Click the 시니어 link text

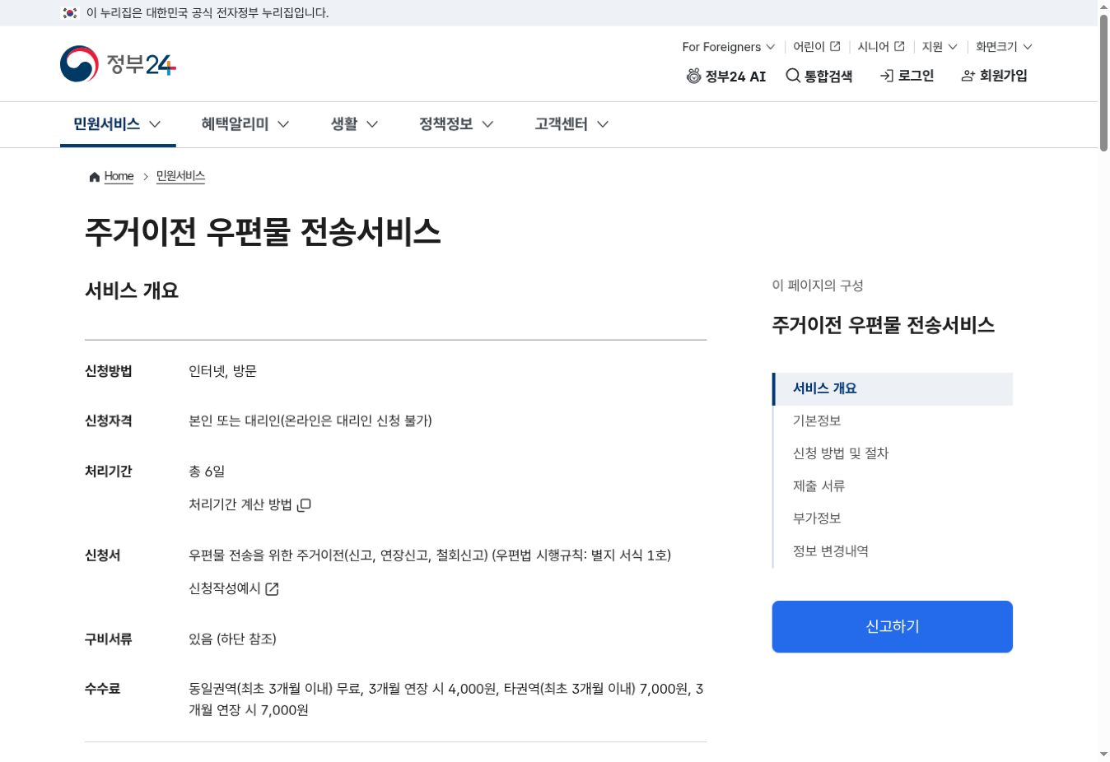[x=873, y=47]
